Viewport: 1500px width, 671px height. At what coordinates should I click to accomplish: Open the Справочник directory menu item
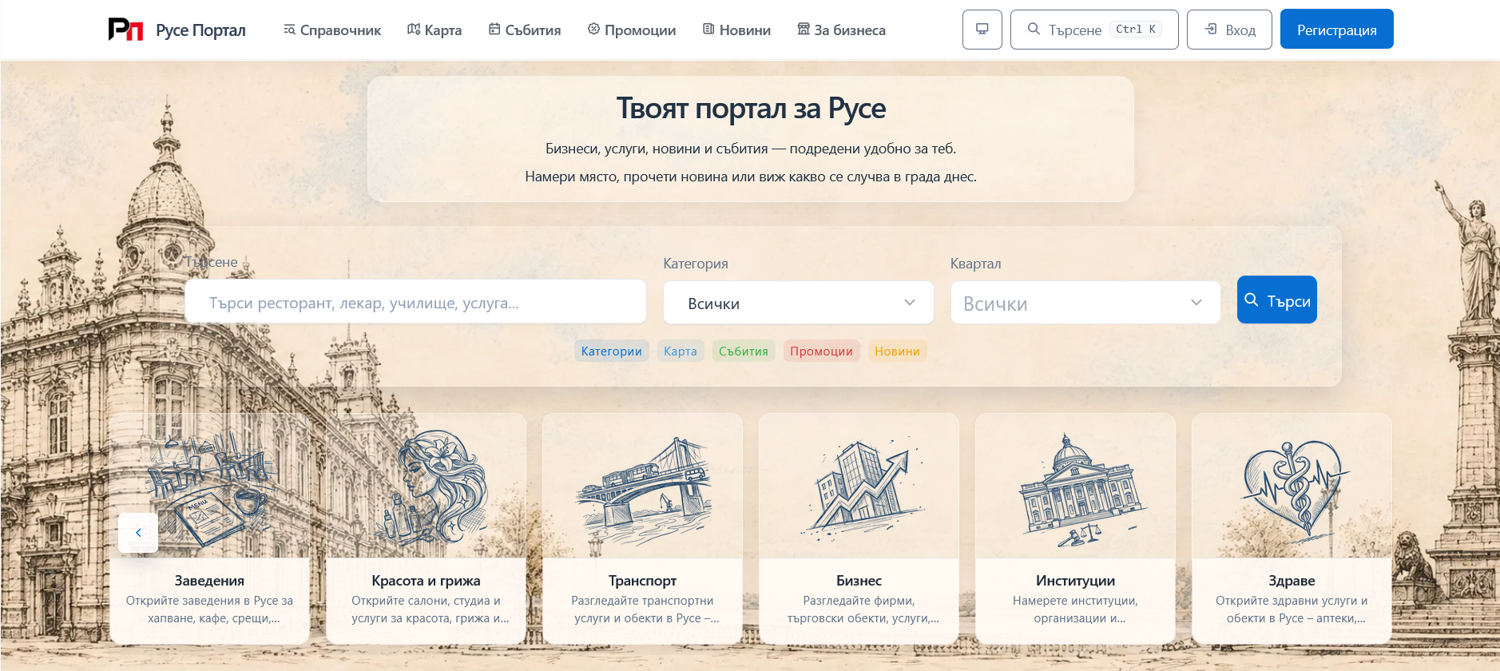click(x=332, y=30)
